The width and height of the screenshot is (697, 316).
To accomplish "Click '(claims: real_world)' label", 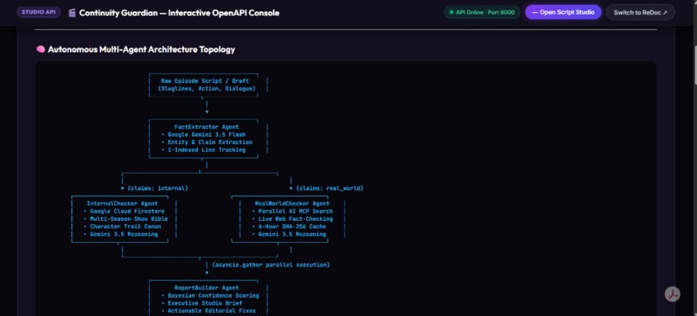I will coord(329,188).
